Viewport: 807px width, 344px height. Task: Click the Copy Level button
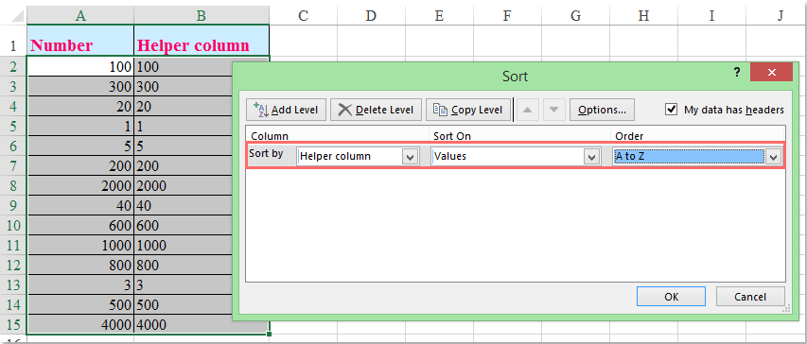468,110
